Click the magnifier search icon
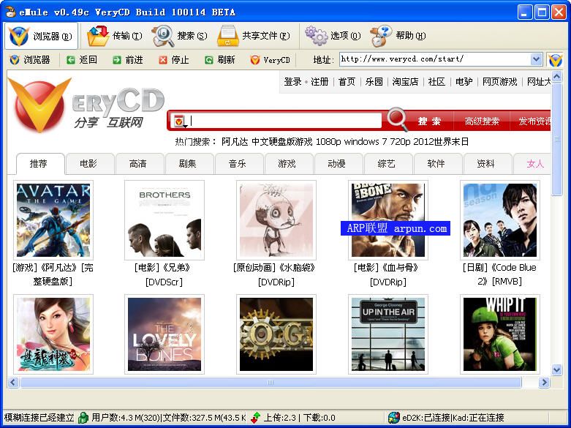The image size is (571, 428). pos(397,119)
